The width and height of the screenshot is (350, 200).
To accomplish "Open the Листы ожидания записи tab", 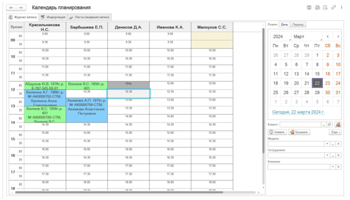I will point(89,17).
